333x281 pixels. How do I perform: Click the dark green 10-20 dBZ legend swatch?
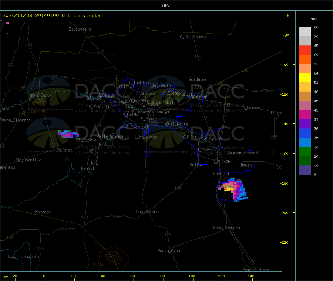[305, 161]
